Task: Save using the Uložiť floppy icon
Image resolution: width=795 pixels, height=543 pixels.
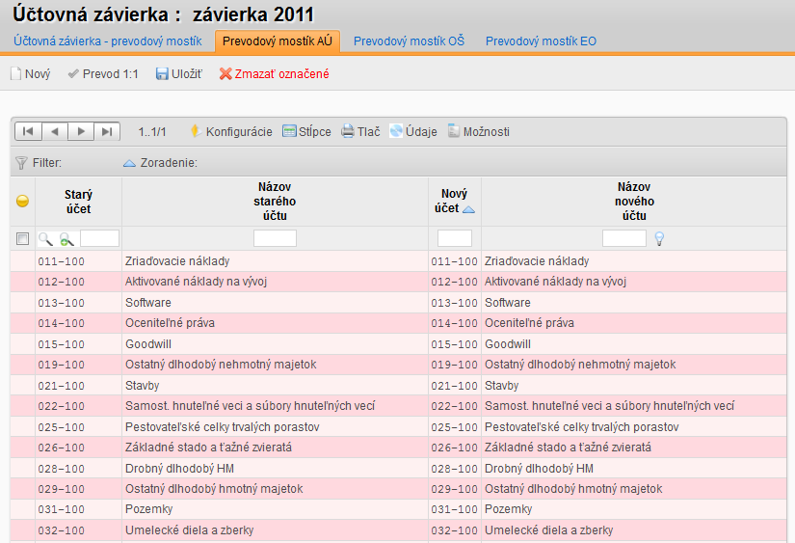Action: [x=162, y=74]
